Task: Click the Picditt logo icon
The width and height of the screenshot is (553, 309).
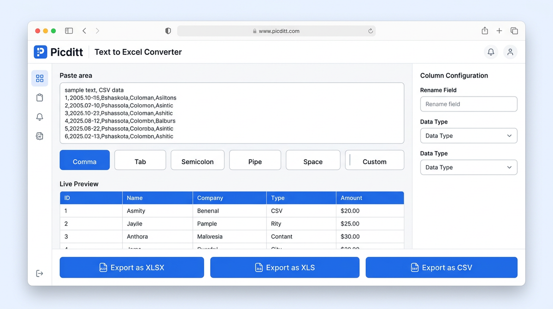Action: (41, 52)
